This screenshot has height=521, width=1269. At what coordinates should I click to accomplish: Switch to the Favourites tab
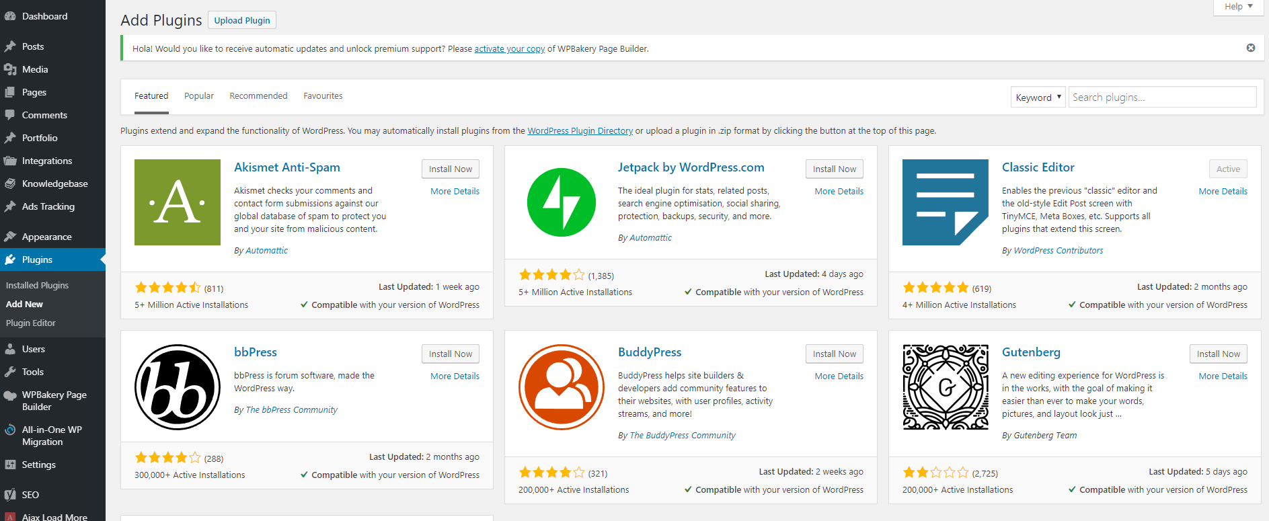tap(323, 96)
